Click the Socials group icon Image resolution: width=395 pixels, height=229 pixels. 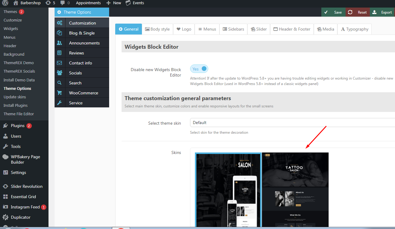(x=60, y=73)
